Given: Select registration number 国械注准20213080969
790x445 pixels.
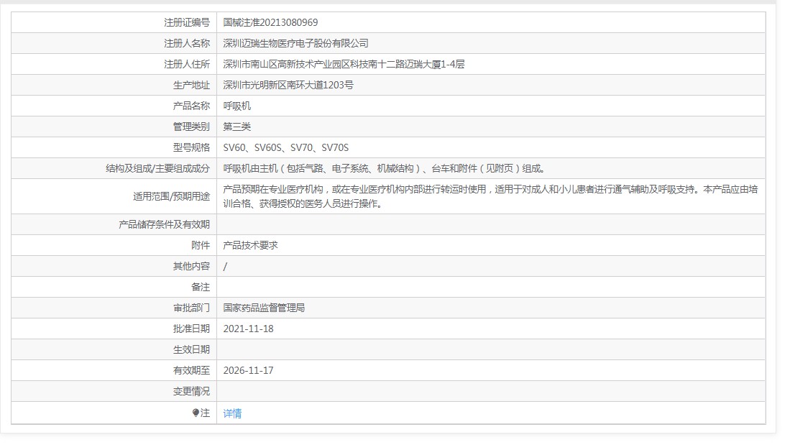Looking at the screenshot, I should (x=270, y=22).
